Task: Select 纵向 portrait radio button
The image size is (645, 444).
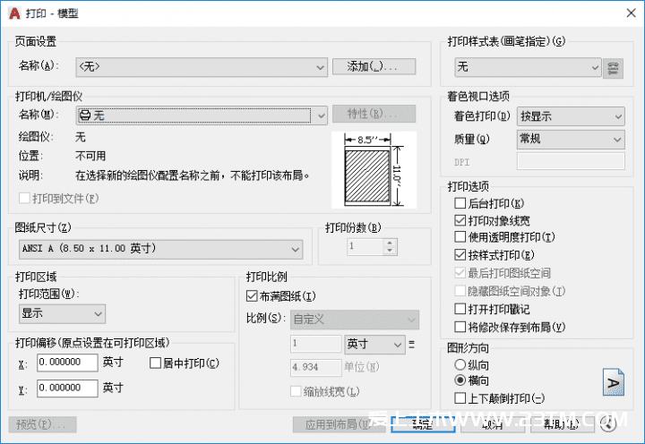Action: [460, 364]
